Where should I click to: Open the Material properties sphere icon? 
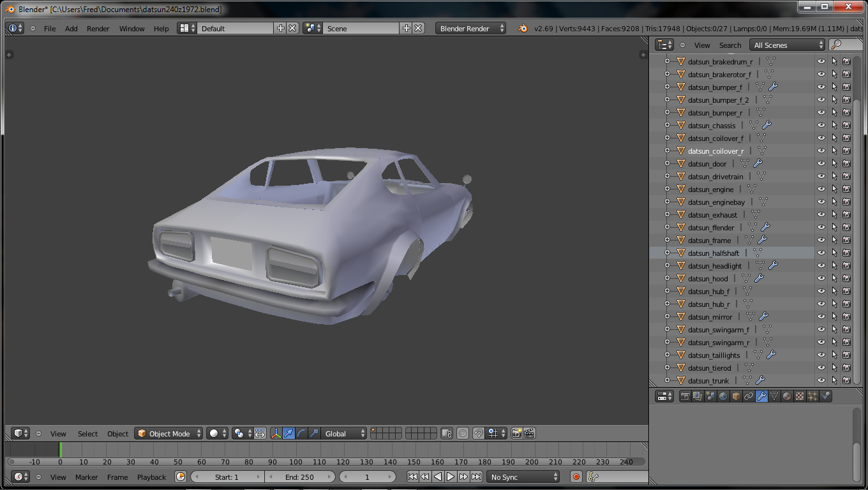(x=787, y=396)
